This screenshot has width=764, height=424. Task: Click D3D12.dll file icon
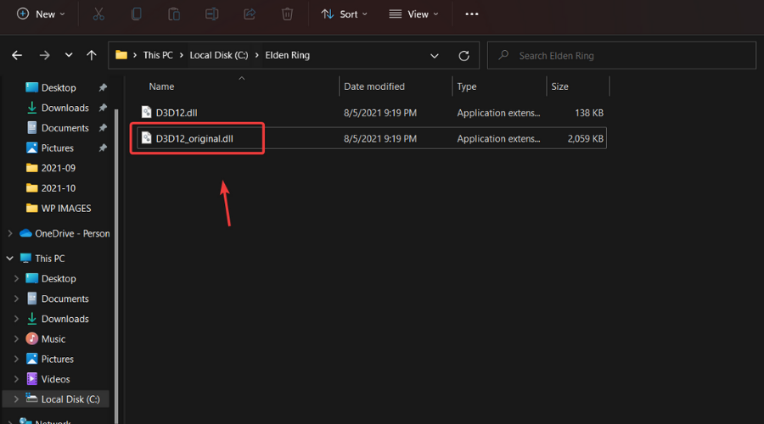click(x=146, y=113)
